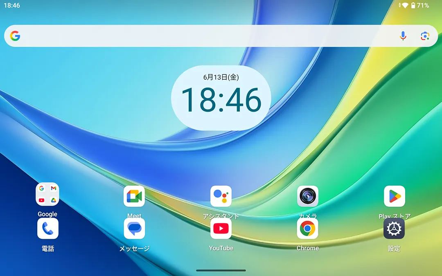Tap the battery 71% status indicator
This screenshot has height=276, width=442.
coord(420,5)
